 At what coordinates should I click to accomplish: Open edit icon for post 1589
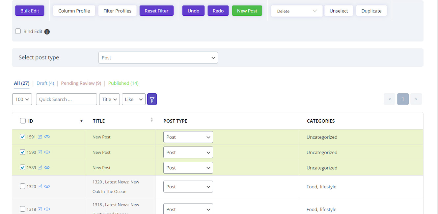[x=40, y=168]
